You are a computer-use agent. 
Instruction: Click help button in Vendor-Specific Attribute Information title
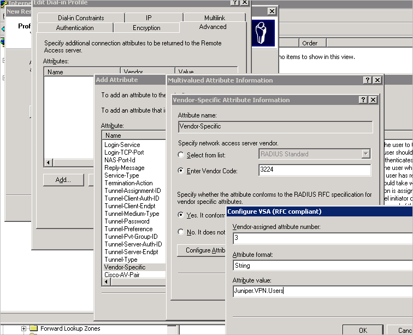point(363,100)
